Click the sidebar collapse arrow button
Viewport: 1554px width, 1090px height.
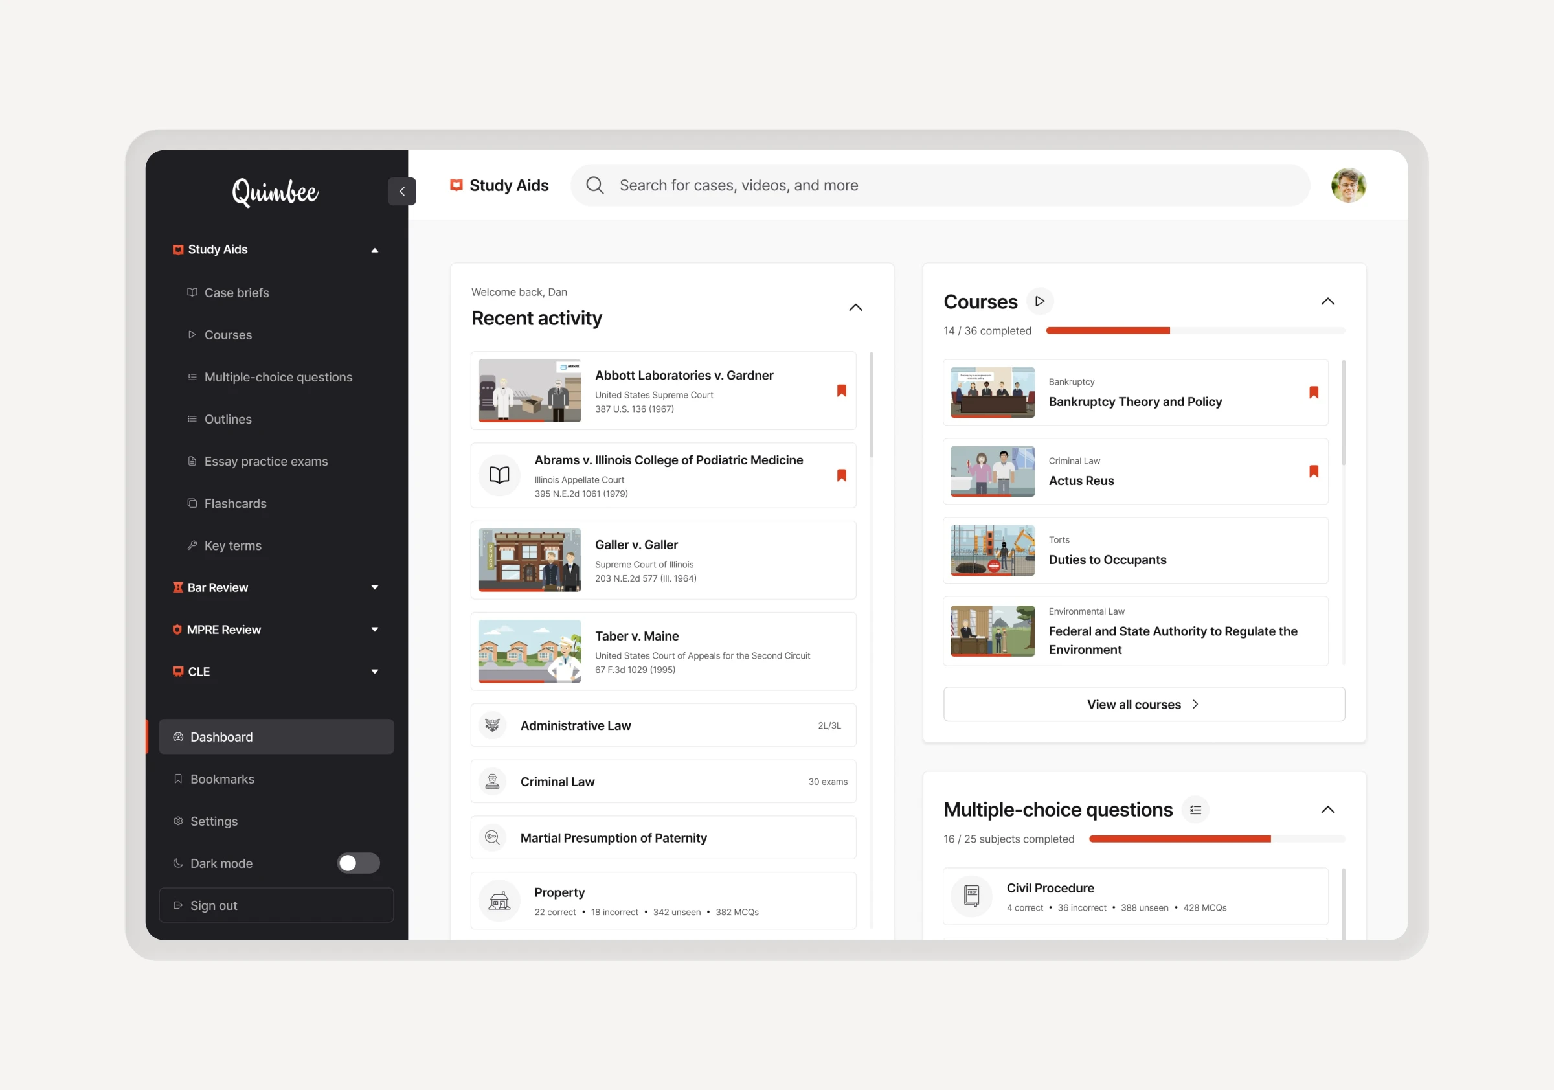401,192
